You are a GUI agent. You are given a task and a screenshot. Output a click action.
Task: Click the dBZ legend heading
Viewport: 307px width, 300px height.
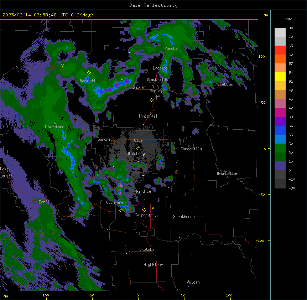[x=288, y=19]
